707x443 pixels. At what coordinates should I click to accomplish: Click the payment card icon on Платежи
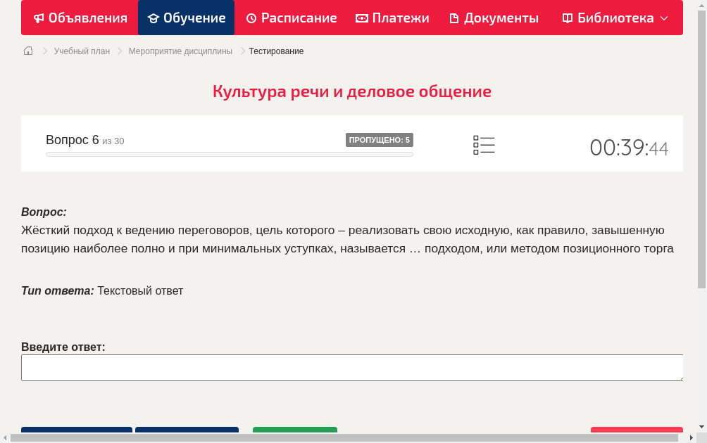click(362, 18)
